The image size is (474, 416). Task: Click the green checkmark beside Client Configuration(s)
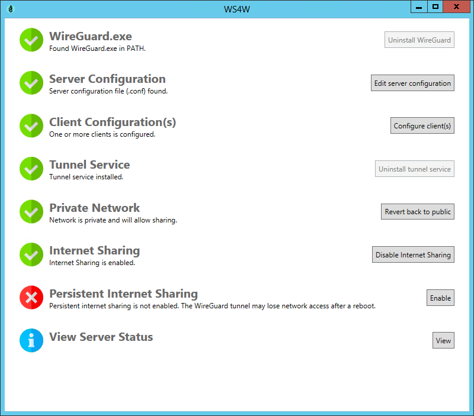coord(31,125)
